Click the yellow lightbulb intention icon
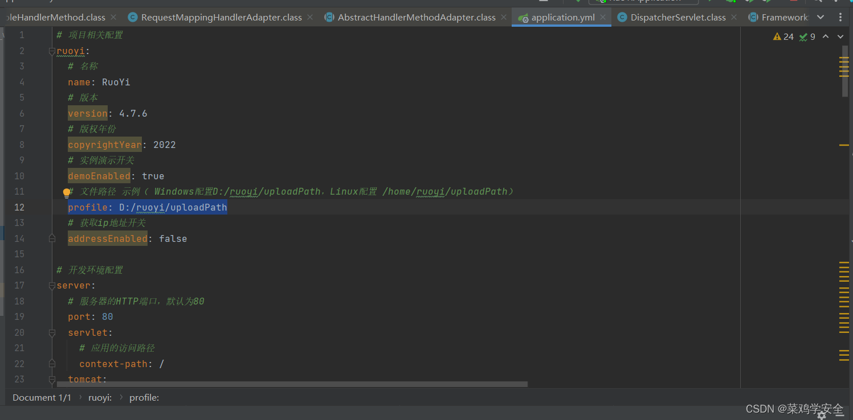Screen dimensions: 853x420 [67, 193]
